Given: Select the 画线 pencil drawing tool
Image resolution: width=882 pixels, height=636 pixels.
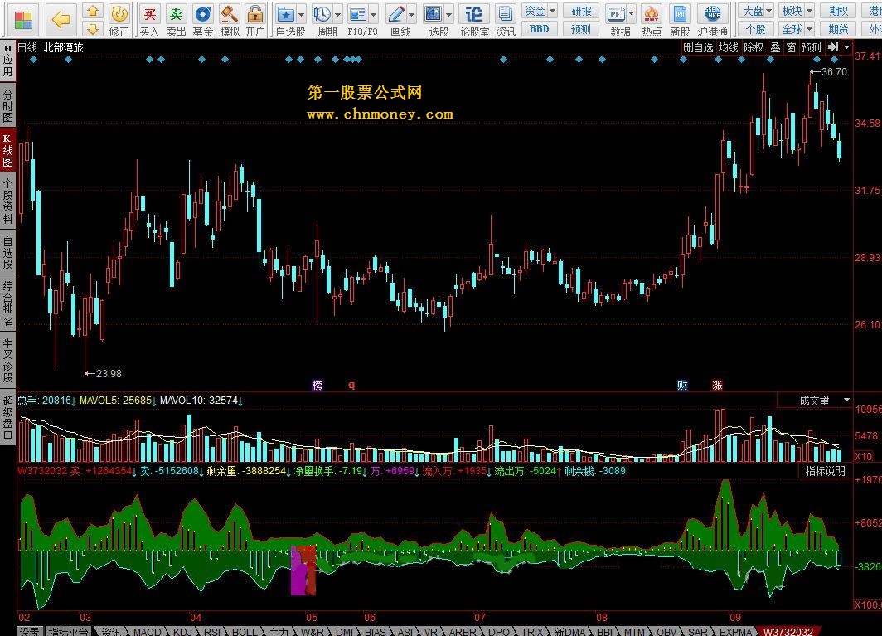Looking at the screenshot, I should [x=396, y=14].
